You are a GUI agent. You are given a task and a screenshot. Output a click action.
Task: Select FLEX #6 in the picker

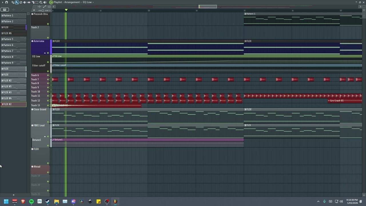click(13, 33)
